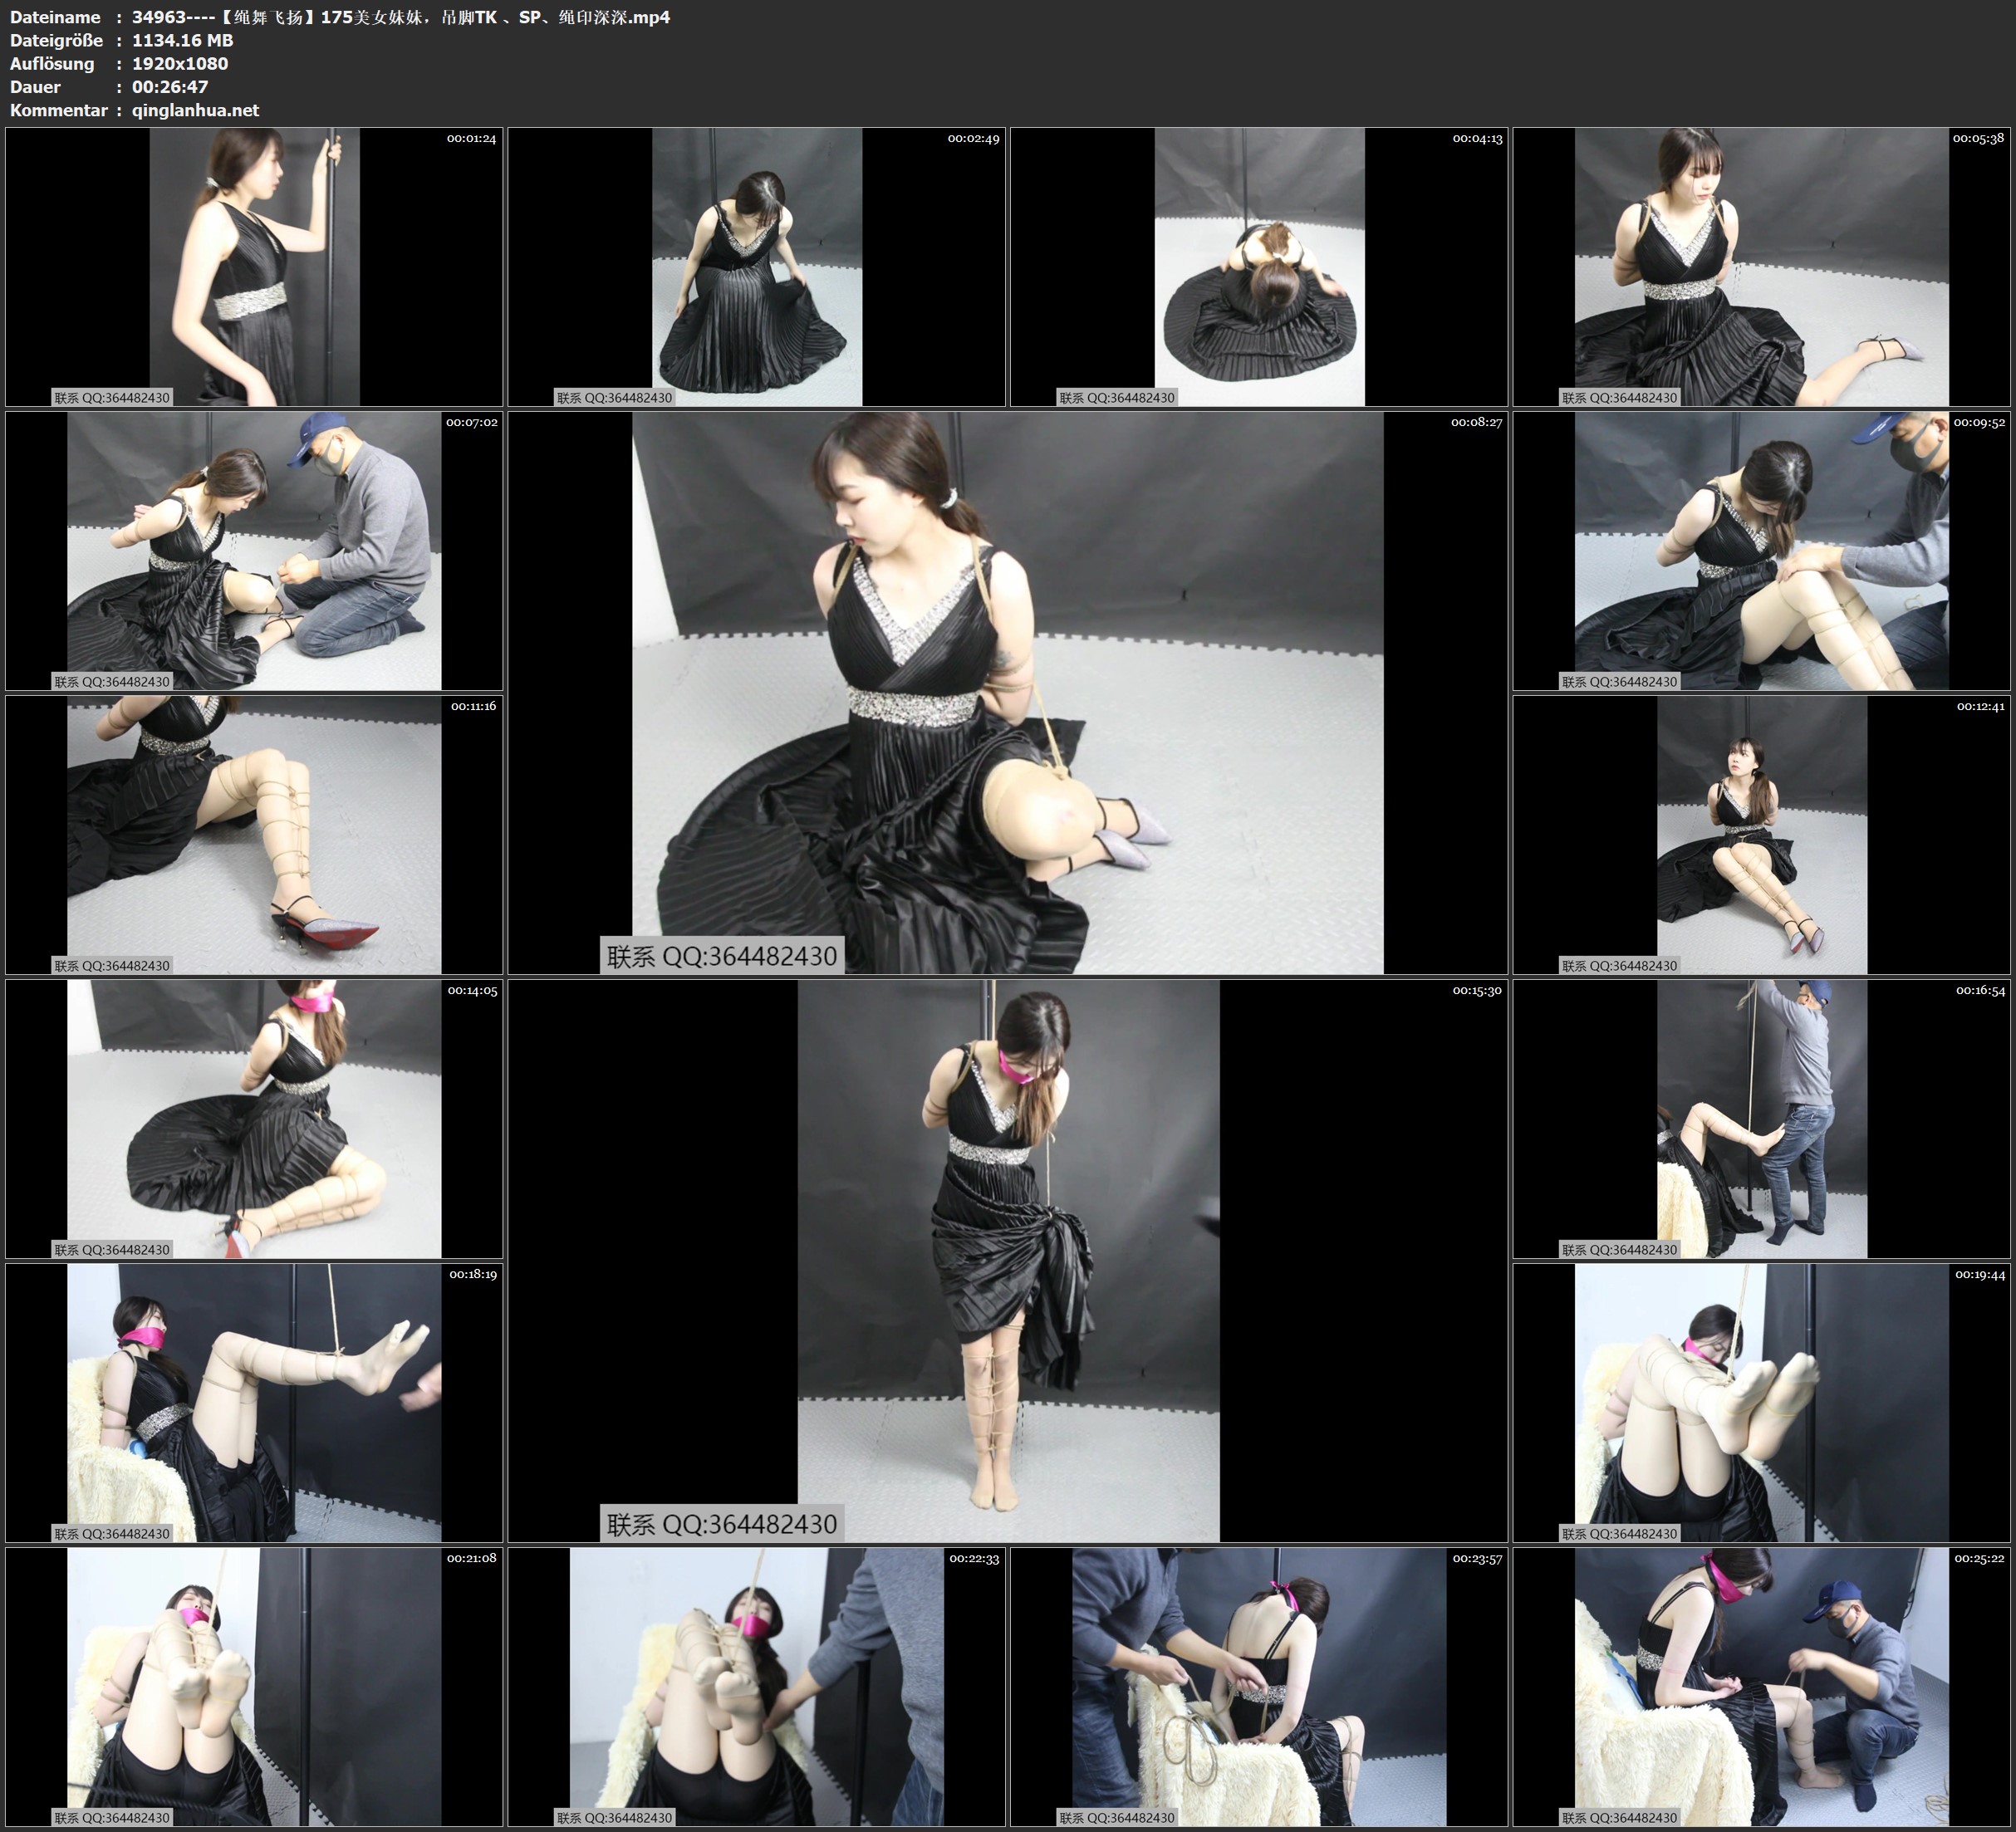Select the frame stamped 00:19:44
Screen dimensions: 2016x1832
(1761, 1402)
